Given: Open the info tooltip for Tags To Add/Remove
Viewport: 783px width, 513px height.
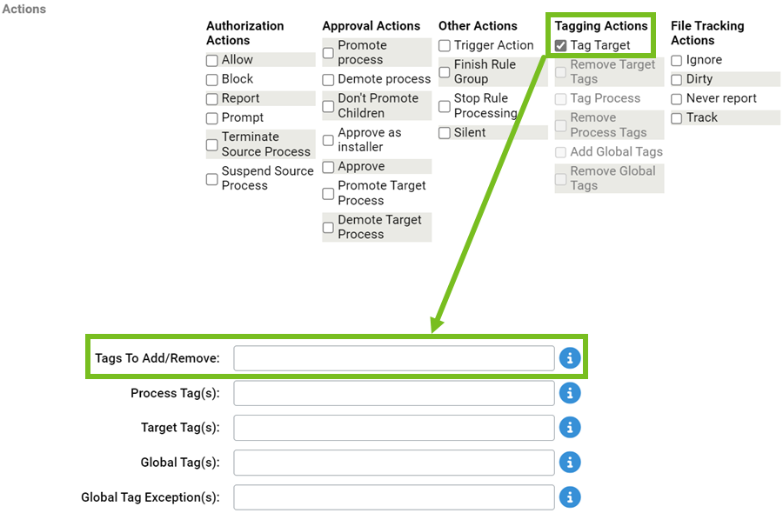Looking at the screenshot, I should [x=570, y=357].
